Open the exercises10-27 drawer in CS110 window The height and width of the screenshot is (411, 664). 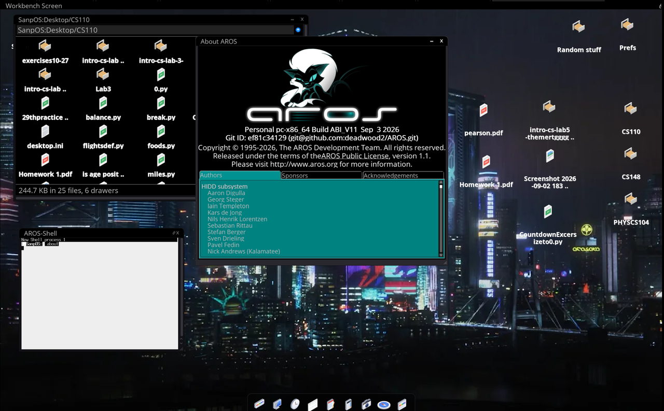click(x=45, y=52)
